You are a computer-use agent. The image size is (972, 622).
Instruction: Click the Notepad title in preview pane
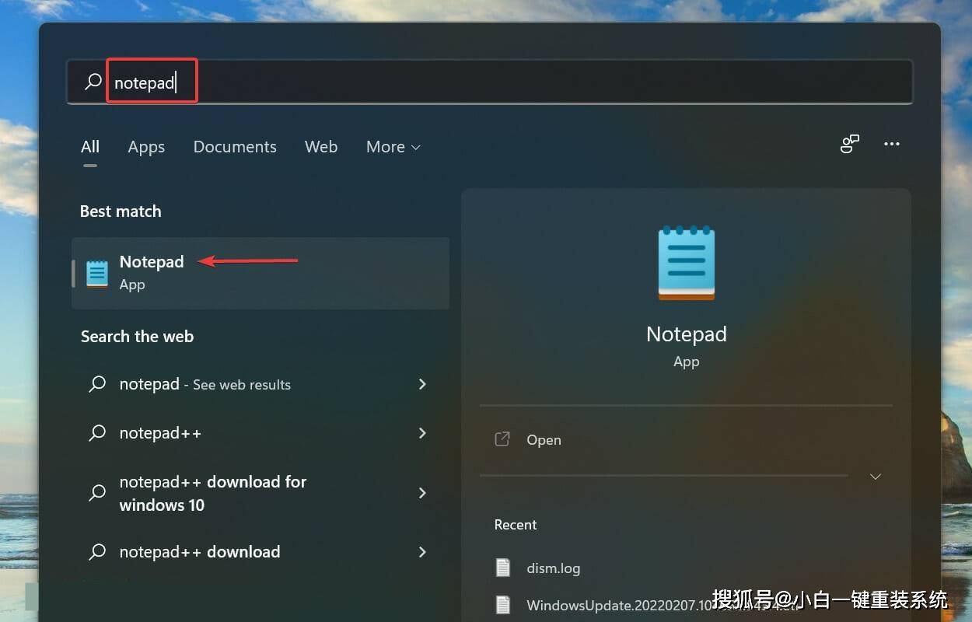pyautogui.click(x=687, y=334)
